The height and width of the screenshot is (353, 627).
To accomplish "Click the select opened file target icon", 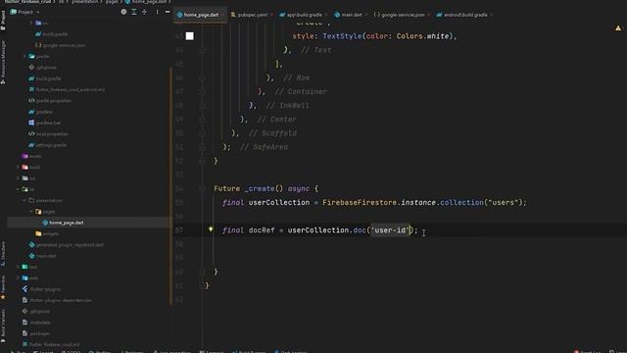I will coord(123,12).
